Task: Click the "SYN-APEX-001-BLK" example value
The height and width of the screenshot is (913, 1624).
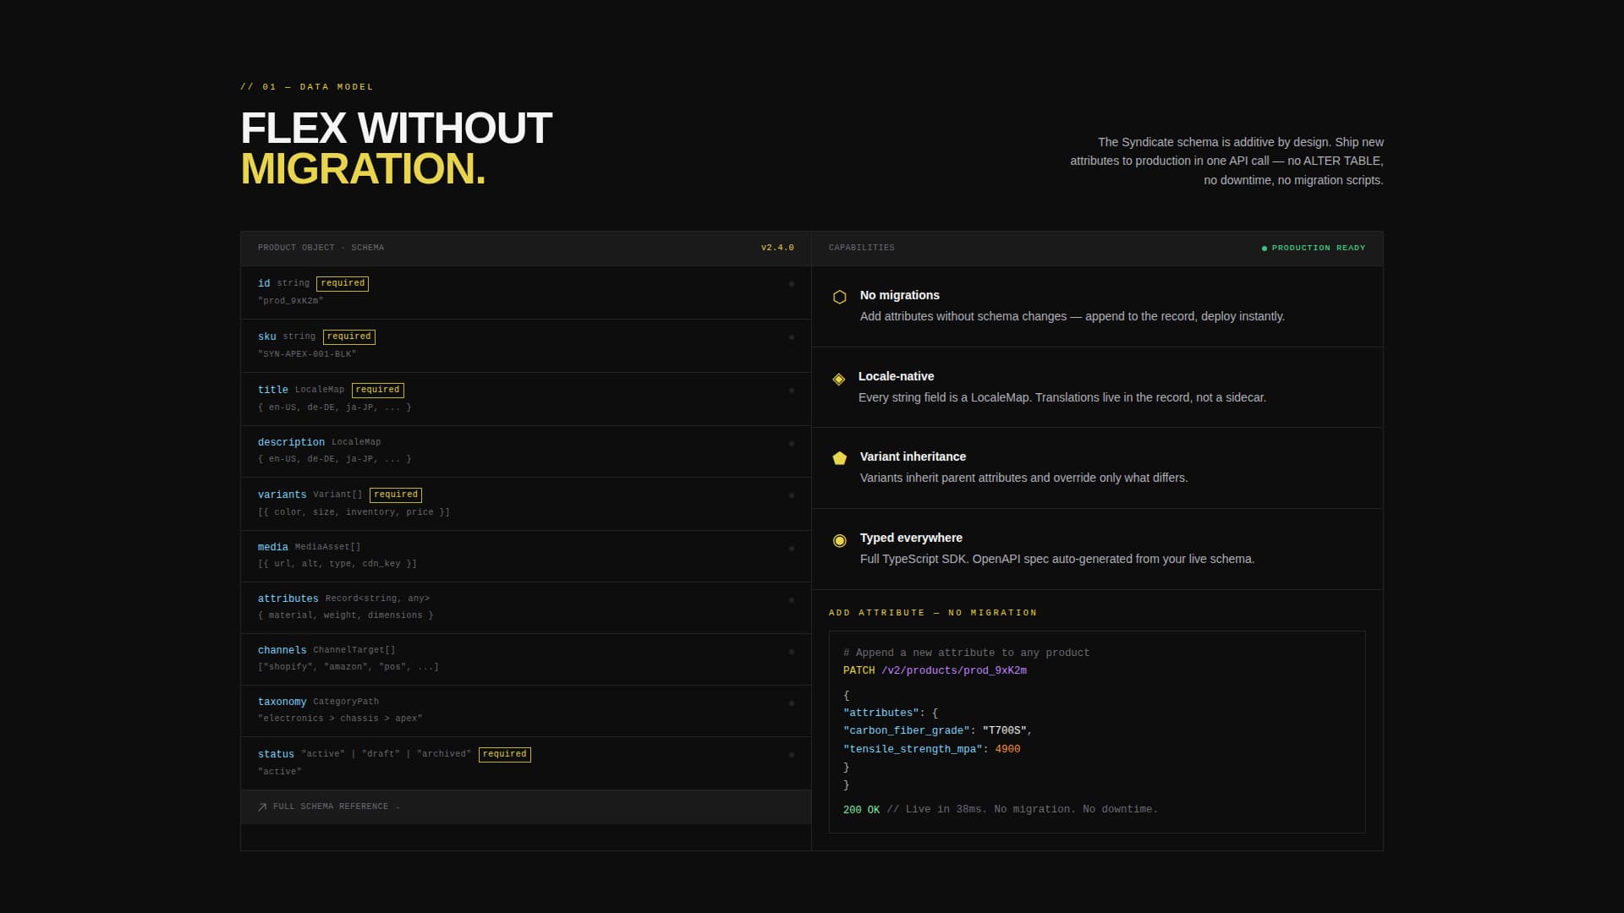Action: pos(307,354)
